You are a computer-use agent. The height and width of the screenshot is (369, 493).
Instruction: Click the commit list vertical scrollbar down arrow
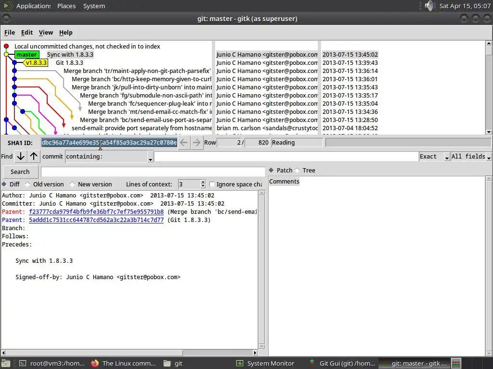pyautogui.click(x=489, y=132)
